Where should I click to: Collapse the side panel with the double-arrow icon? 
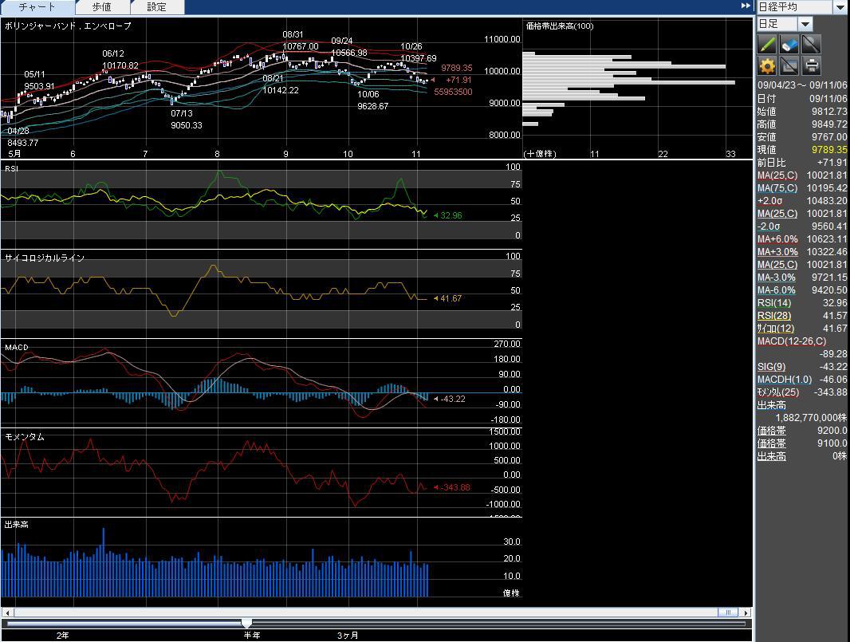click(746, 6)
